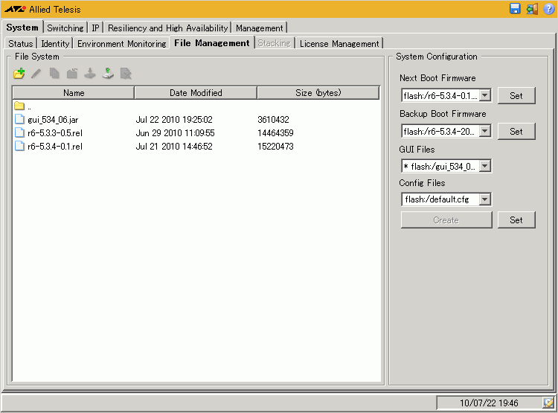The width and height of the screenshot is (558, 413).
Task: Click the upload file icon with green arrow
Action: [108, 74]
